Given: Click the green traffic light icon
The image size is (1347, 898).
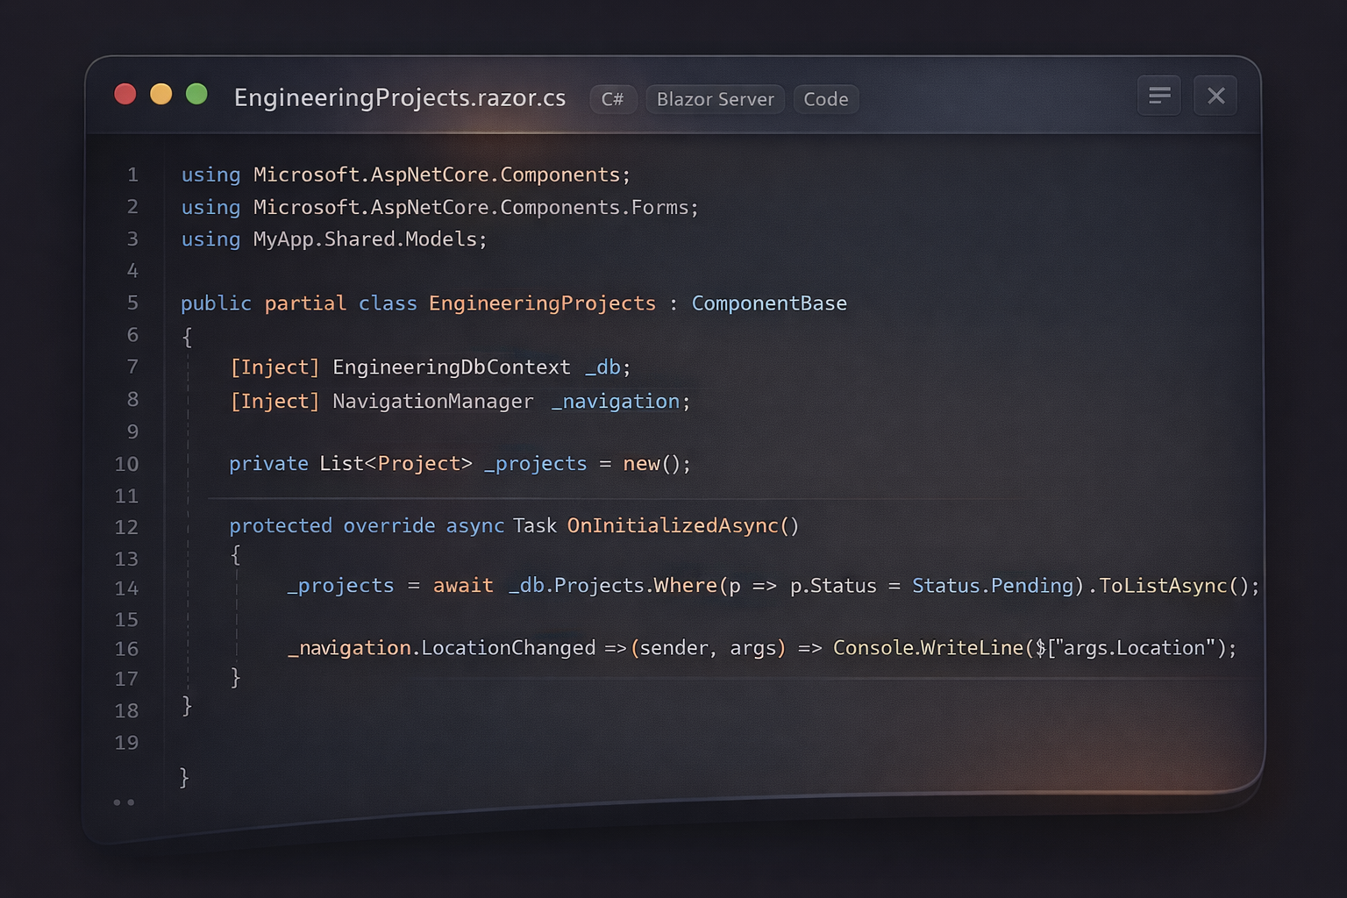Looking at the screenshot, I should (x=197, y=93).
